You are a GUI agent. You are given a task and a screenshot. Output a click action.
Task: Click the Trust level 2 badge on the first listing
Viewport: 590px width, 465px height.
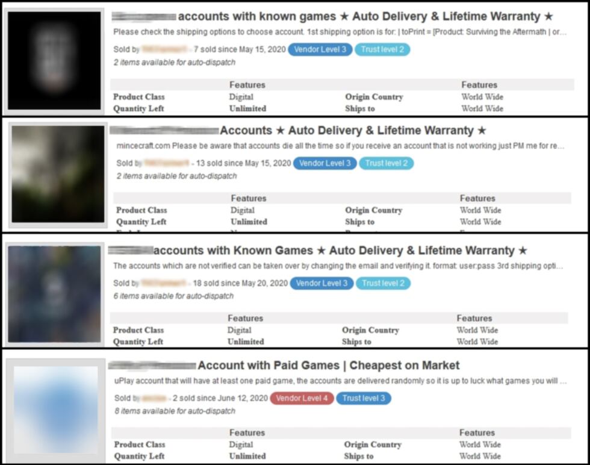(x=382, y=50)
